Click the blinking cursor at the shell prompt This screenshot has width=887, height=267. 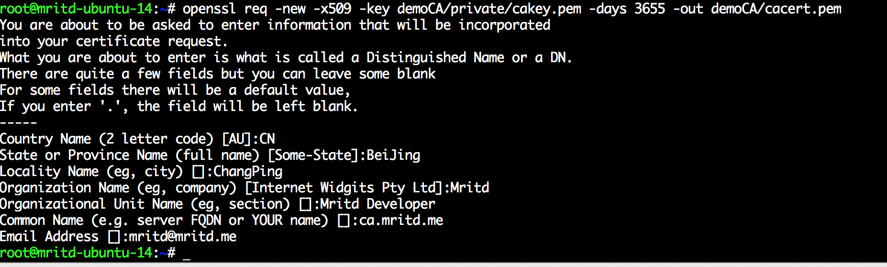[187, 254]
